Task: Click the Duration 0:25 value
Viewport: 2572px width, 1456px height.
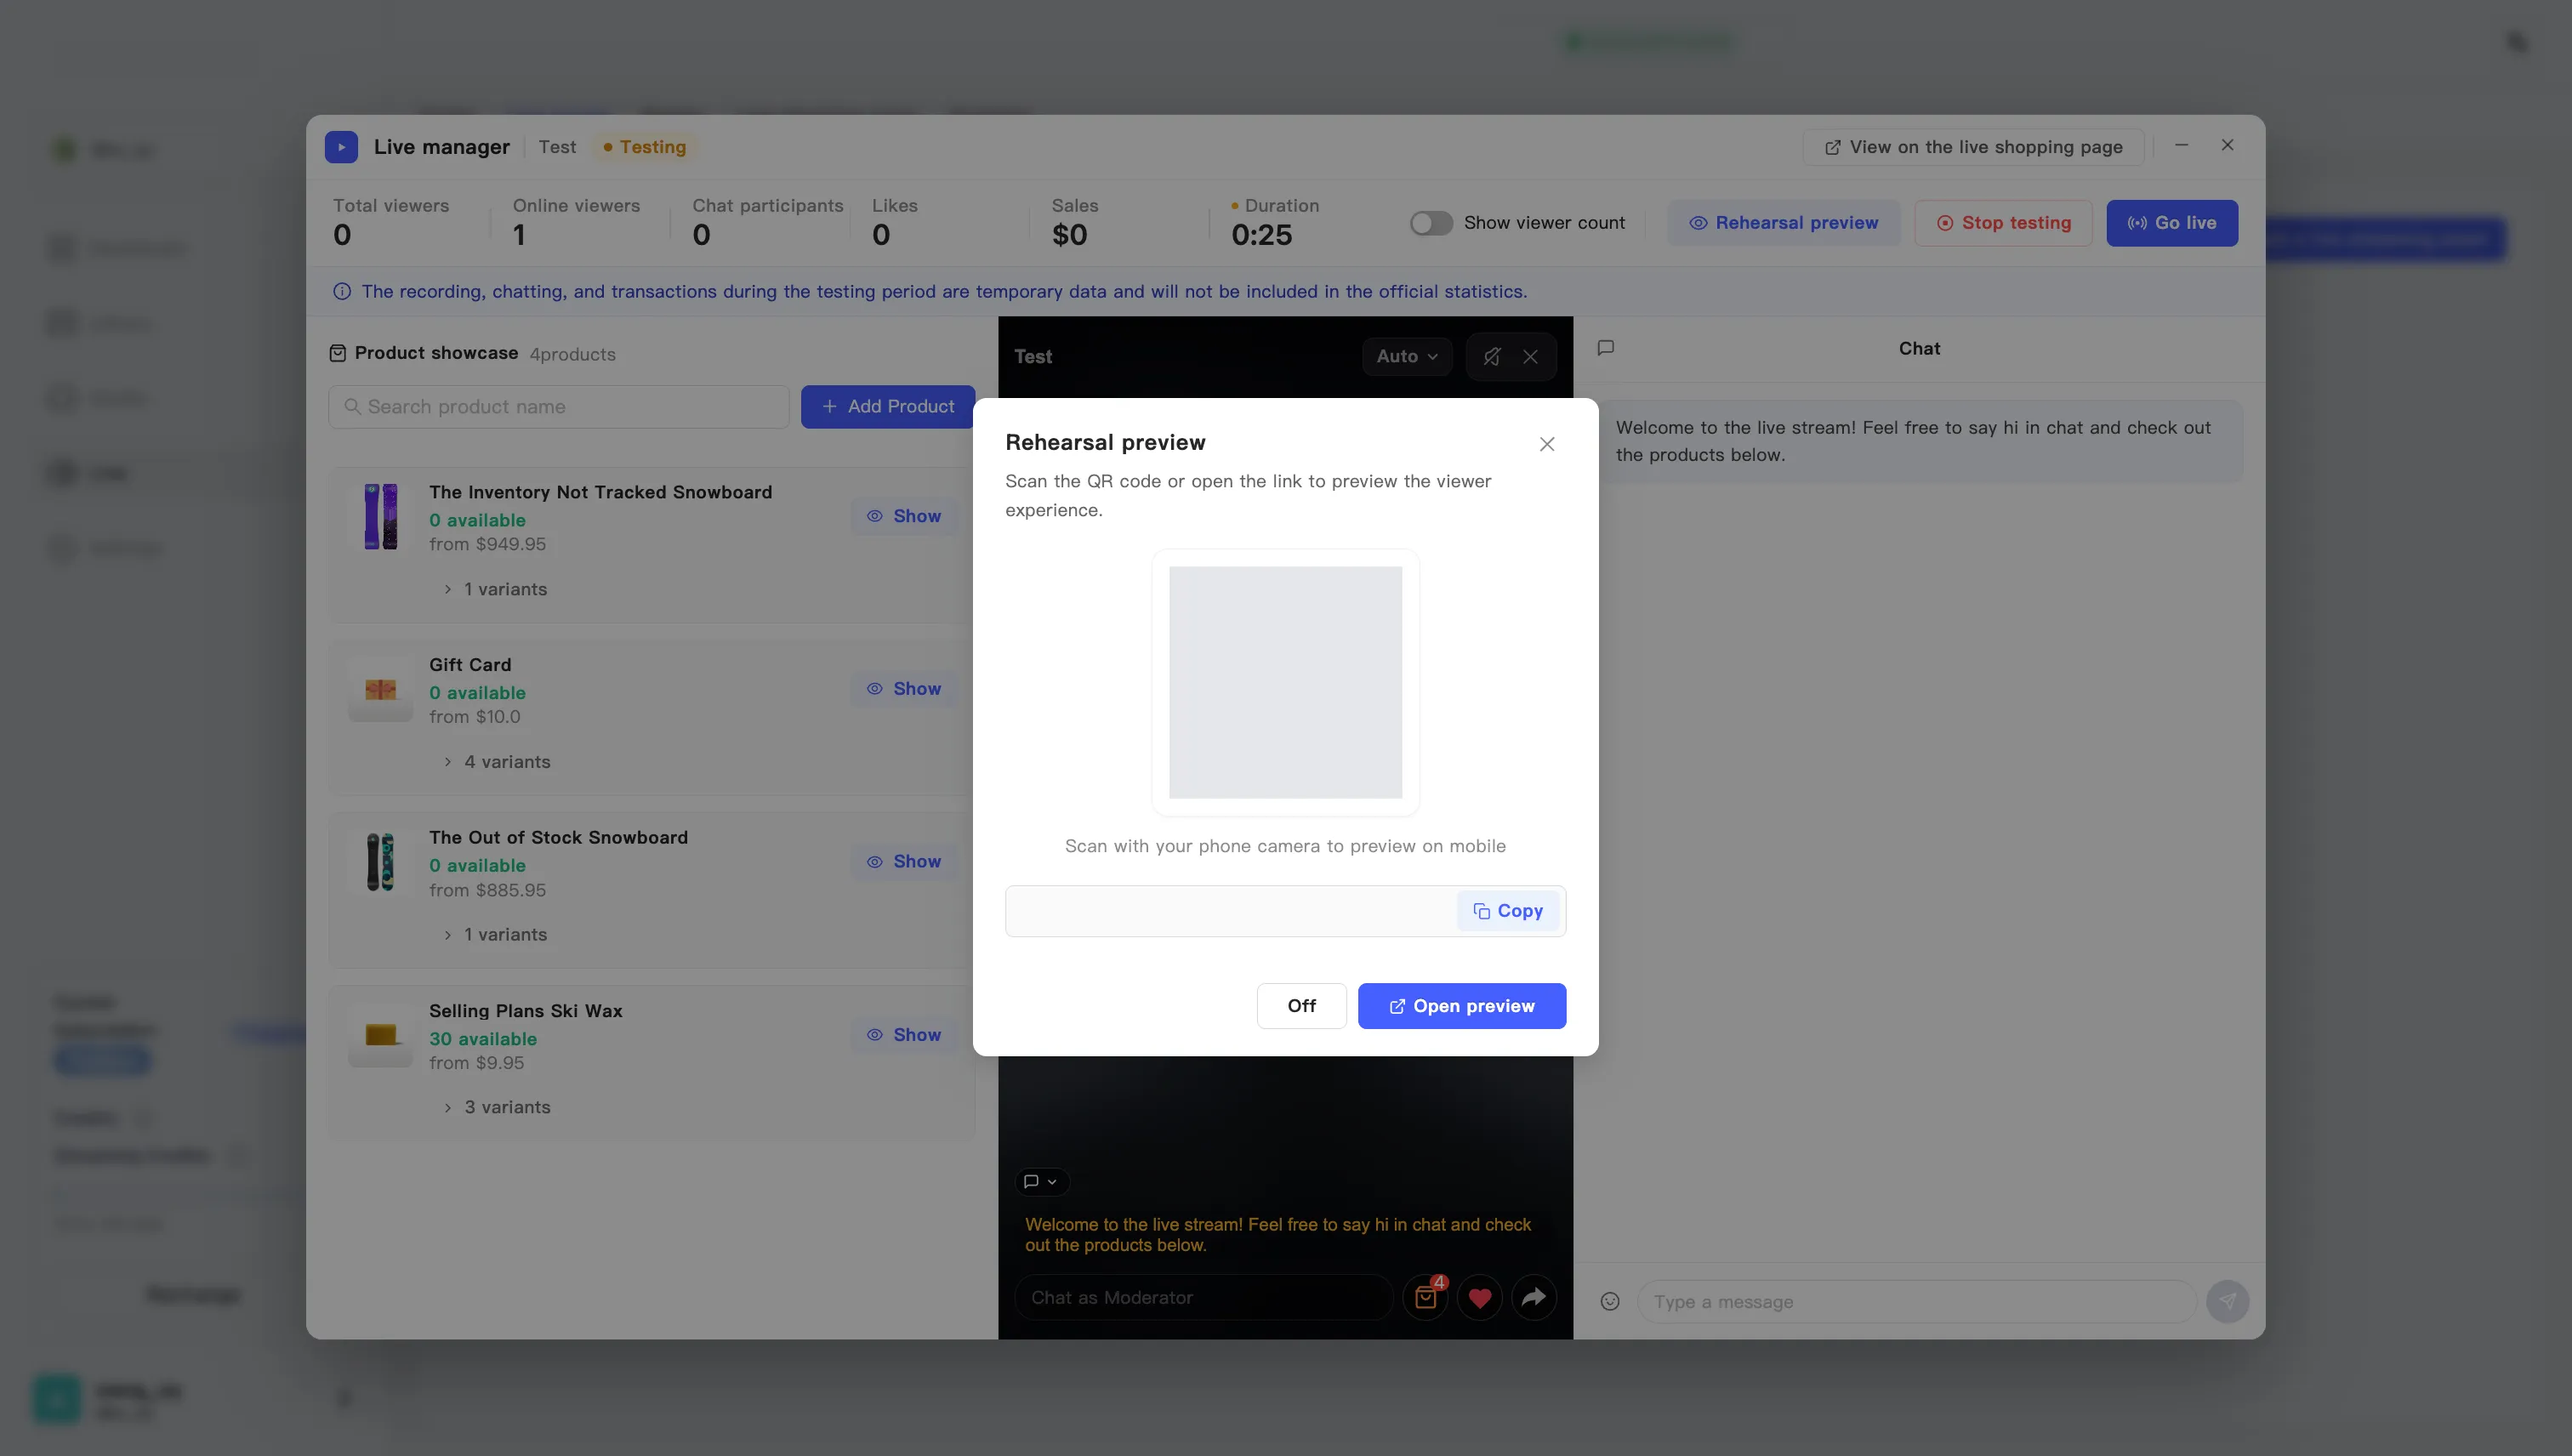Action: tap(1262, 236)
